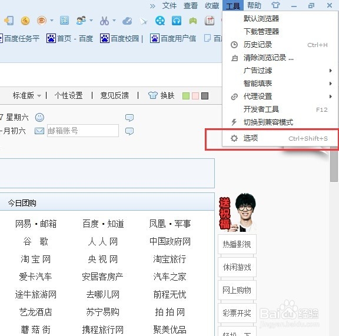Open the film reel video icon
The height and width of the screenshot is (336, 339).
click(x=160, y=21)
